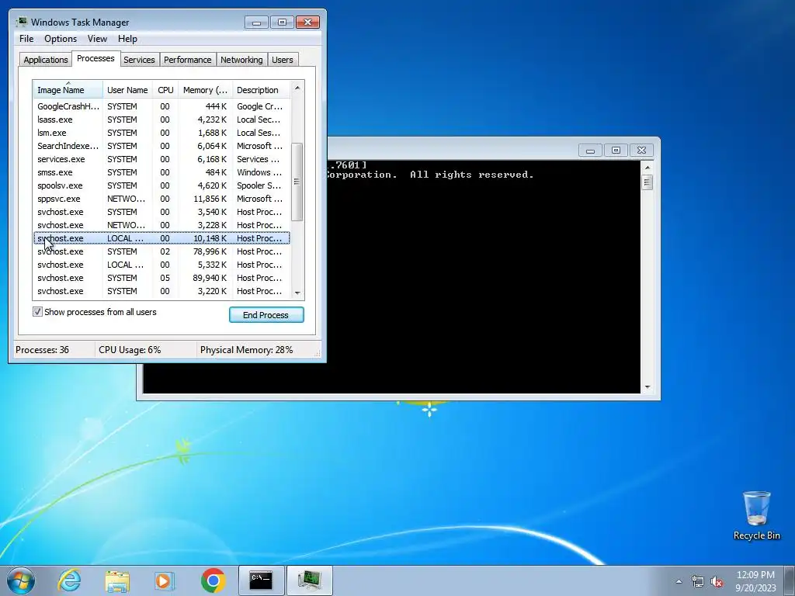This screenshot has width=795, height=596.
Task: Open the muted volume tray icon
Action: (717, 582)
